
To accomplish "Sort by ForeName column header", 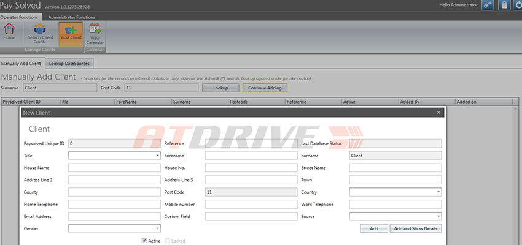I will tap(143, 102).
